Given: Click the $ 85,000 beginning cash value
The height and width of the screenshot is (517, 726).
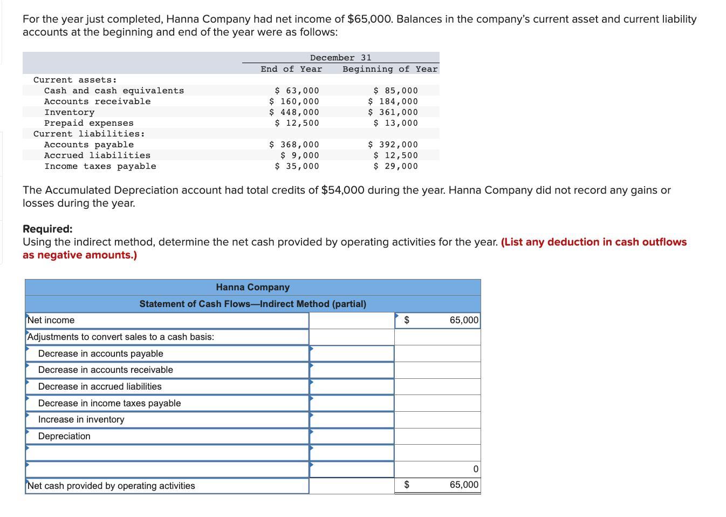Looking at the screenshot, I should coord(395,91).
